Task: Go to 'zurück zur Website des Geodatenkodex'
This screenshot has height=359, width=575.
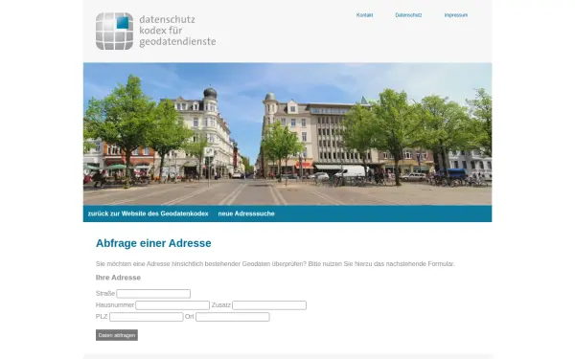Action: point(149,213)
